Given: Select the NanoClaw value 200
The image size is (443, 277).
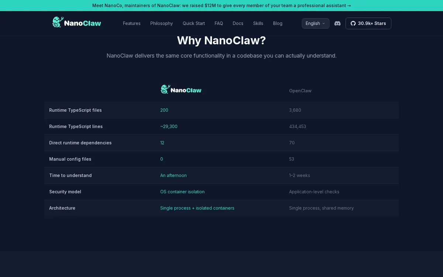Looking at the screenshot, I should pyautogui.click(x=164, y=110).
